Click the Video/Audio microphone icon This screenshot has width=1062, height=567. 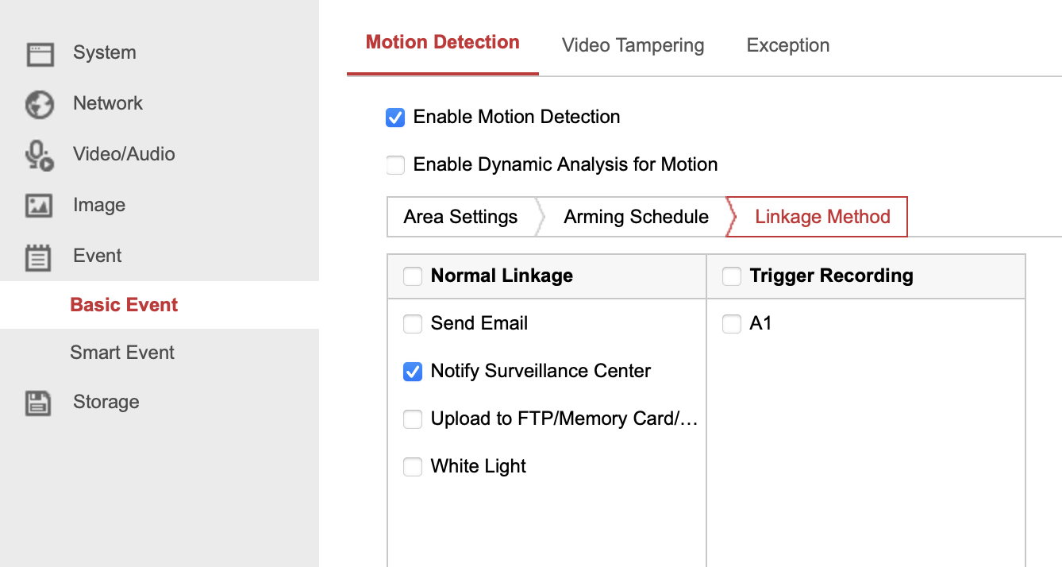point(40,155)
